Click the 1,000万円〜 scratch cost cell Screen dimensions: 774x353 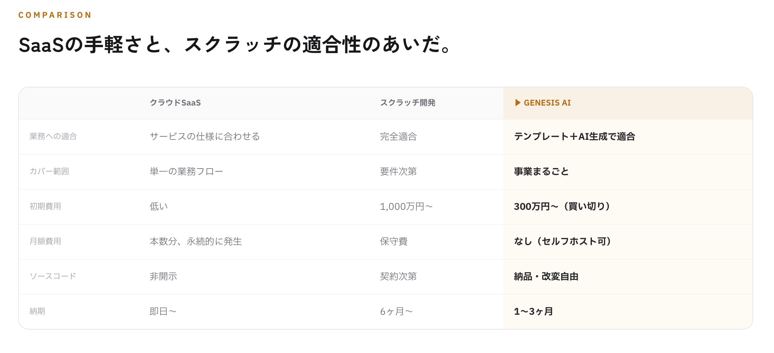[406, 206]
